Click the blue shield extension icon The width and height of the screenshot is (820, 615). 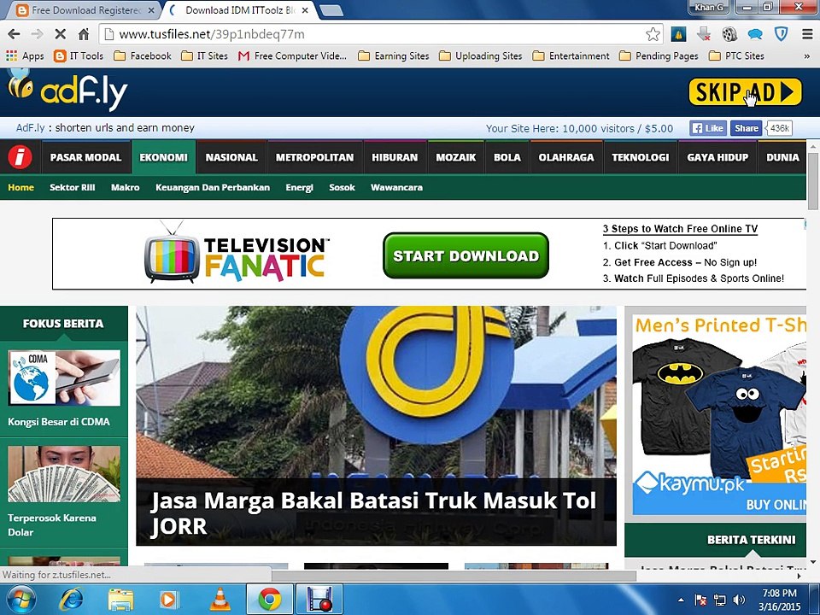coord(782,34)
